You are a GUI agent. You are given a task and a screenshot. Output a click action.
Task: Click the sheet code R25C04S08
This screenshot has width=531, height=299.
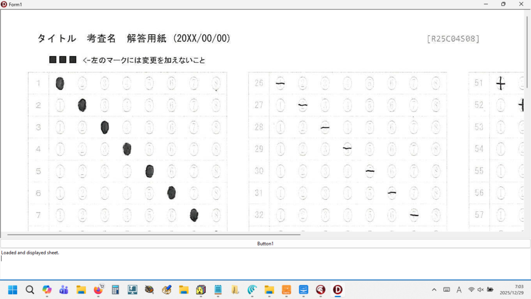453,39
